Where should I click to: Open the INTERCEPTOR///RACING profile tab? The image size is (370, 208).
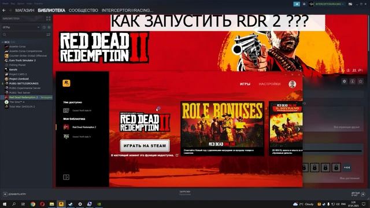click(127, 10)
